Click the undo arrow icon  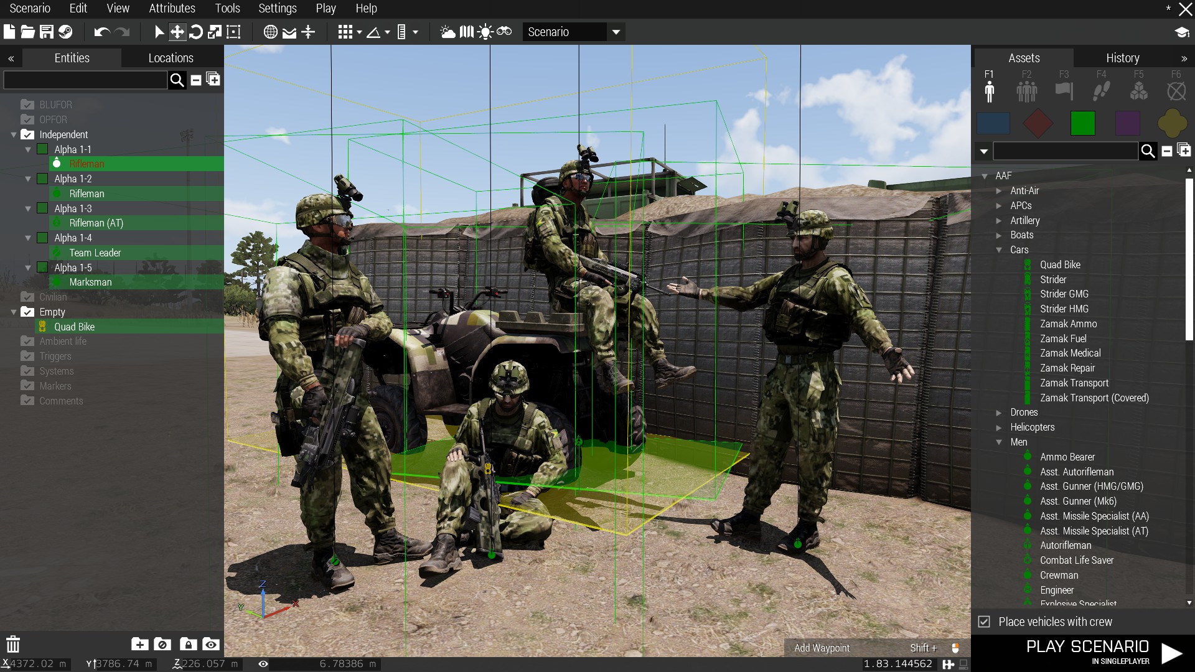tap(102, 32)
